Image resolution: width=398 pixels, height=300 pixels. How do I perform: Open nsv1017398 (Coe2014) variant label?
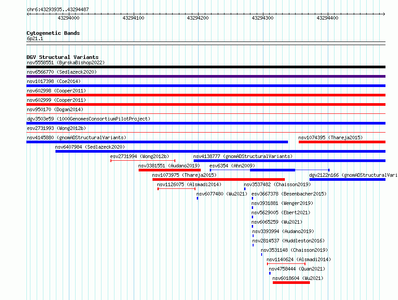tap(54, 81)
